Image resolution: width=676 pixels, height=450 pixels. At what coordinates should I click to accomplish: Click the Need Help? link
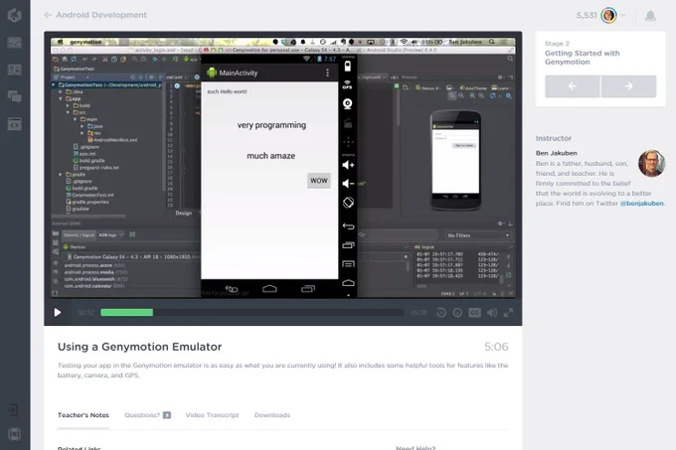pyautogui.click(x=416, y=447)
